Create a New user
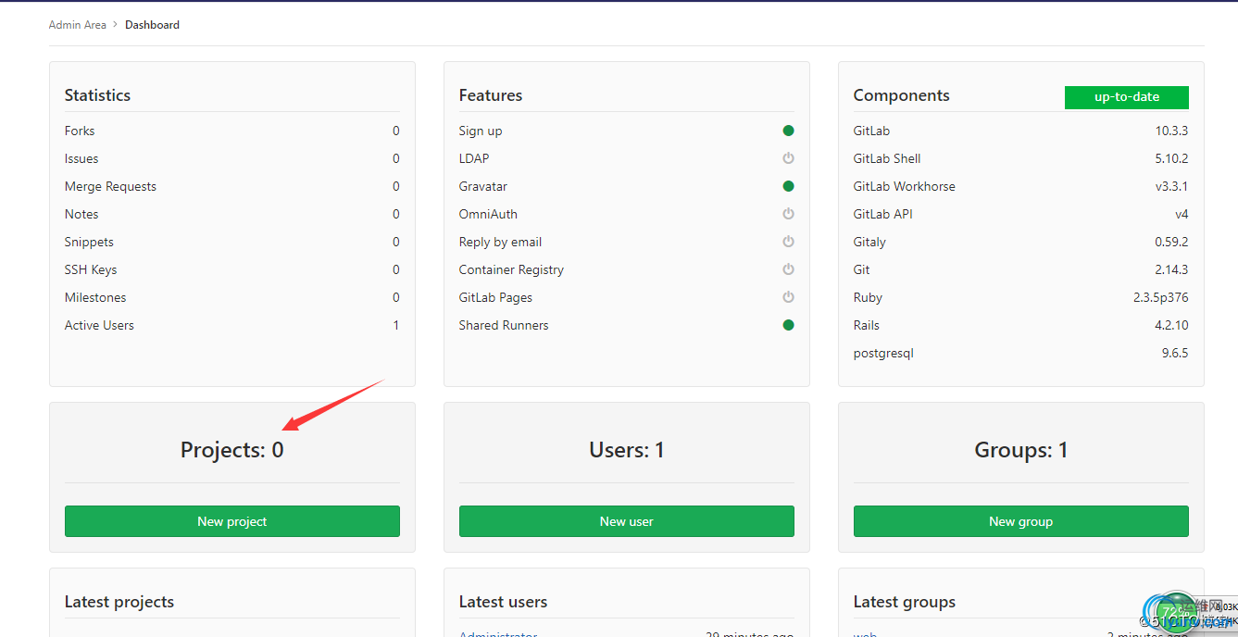The image size is (1238, 637). [x=627, y=521]
